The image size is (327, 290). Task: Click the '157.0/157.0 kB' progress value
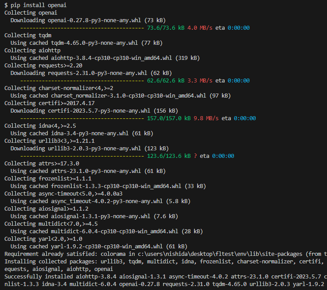click(169, 118)
